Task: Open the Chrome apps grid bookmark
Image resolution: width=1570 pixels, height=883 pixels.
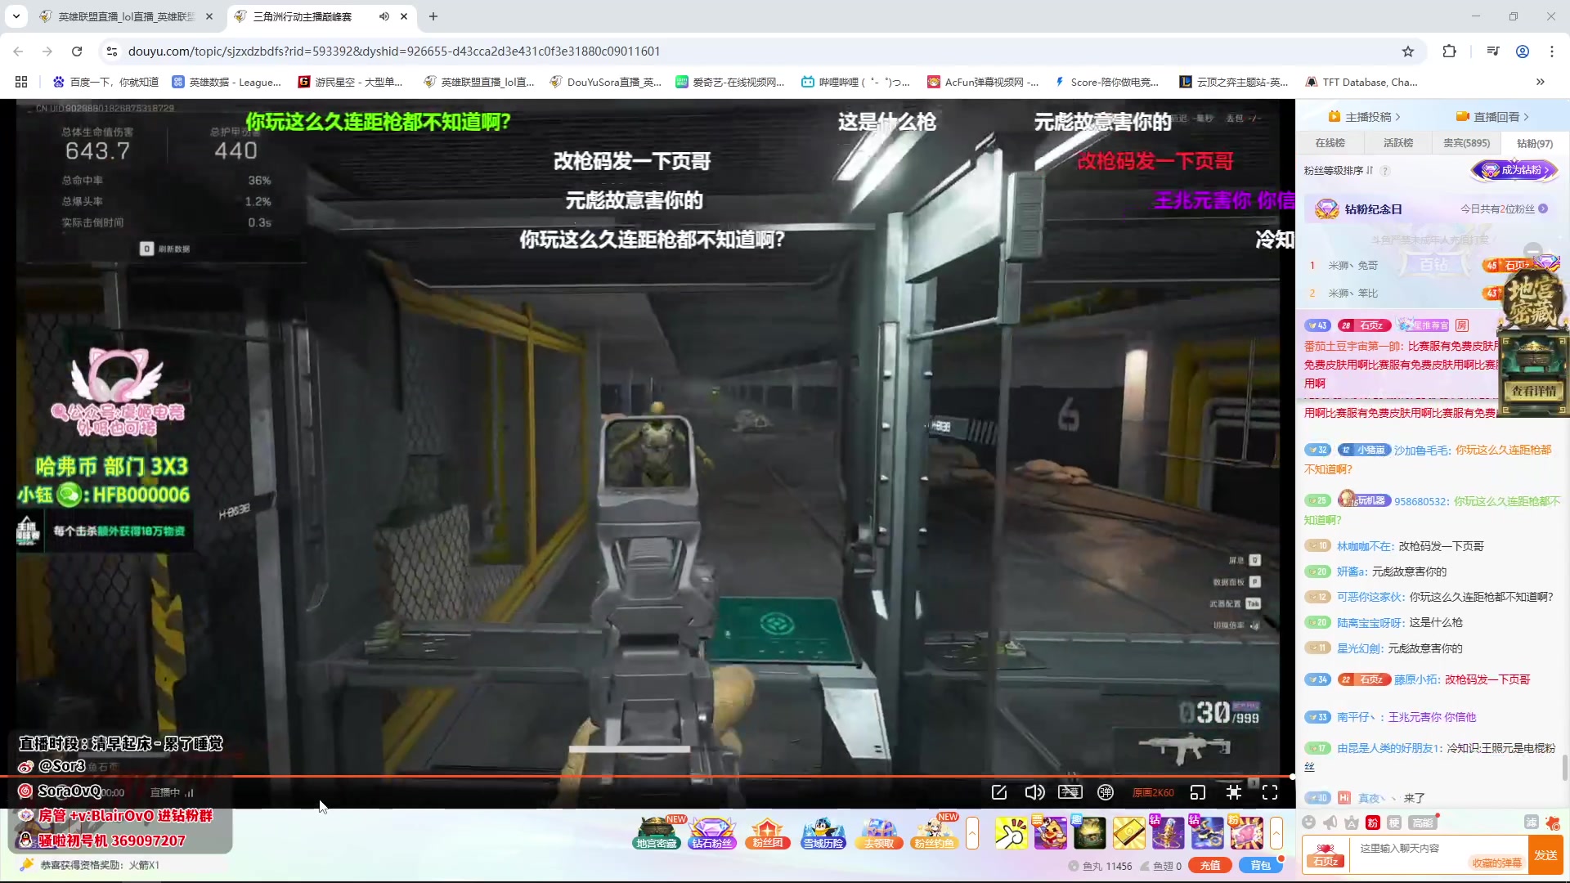Action: [x=21, y=82]
